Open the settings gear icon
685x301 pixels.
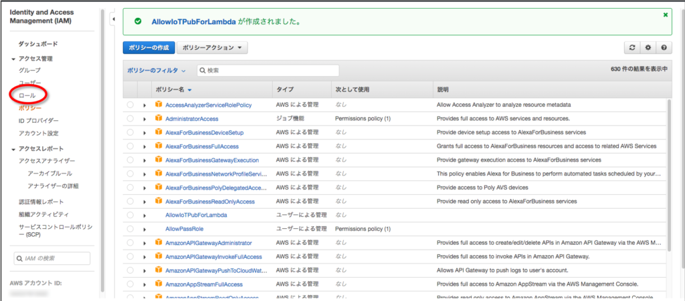648,48
